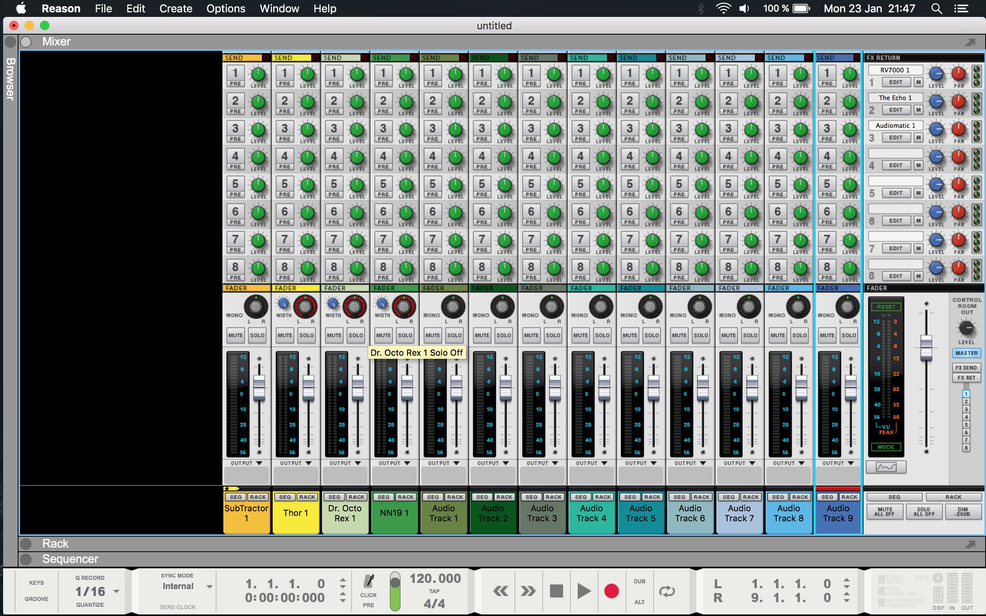Open the Sync Mode Internal dropdown
Viewport: 986px width, 616px height.
[x=210, y=587]
